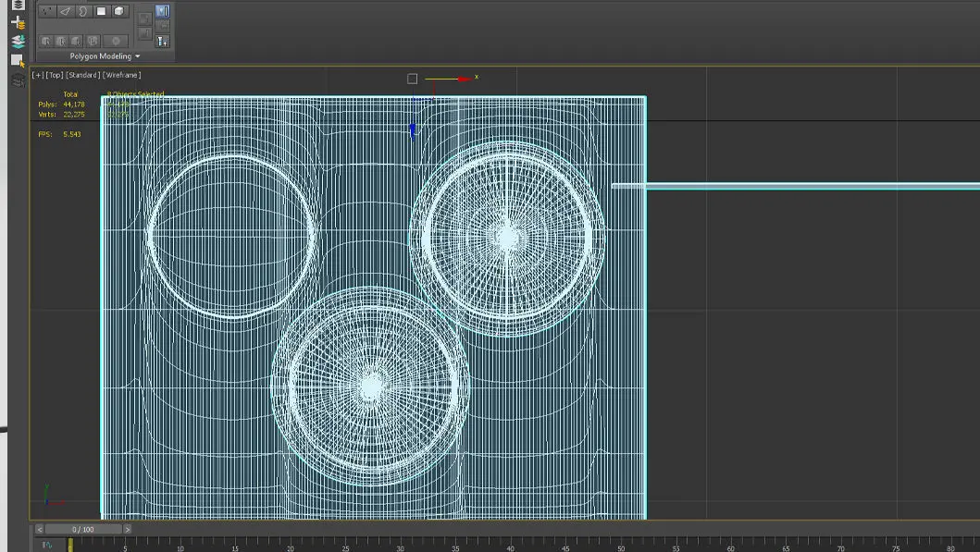This screenshot has height=552, width=980.
Task: Open the [Top] viewport view menu
Action: pyautogui.click(x=54, y=75)
